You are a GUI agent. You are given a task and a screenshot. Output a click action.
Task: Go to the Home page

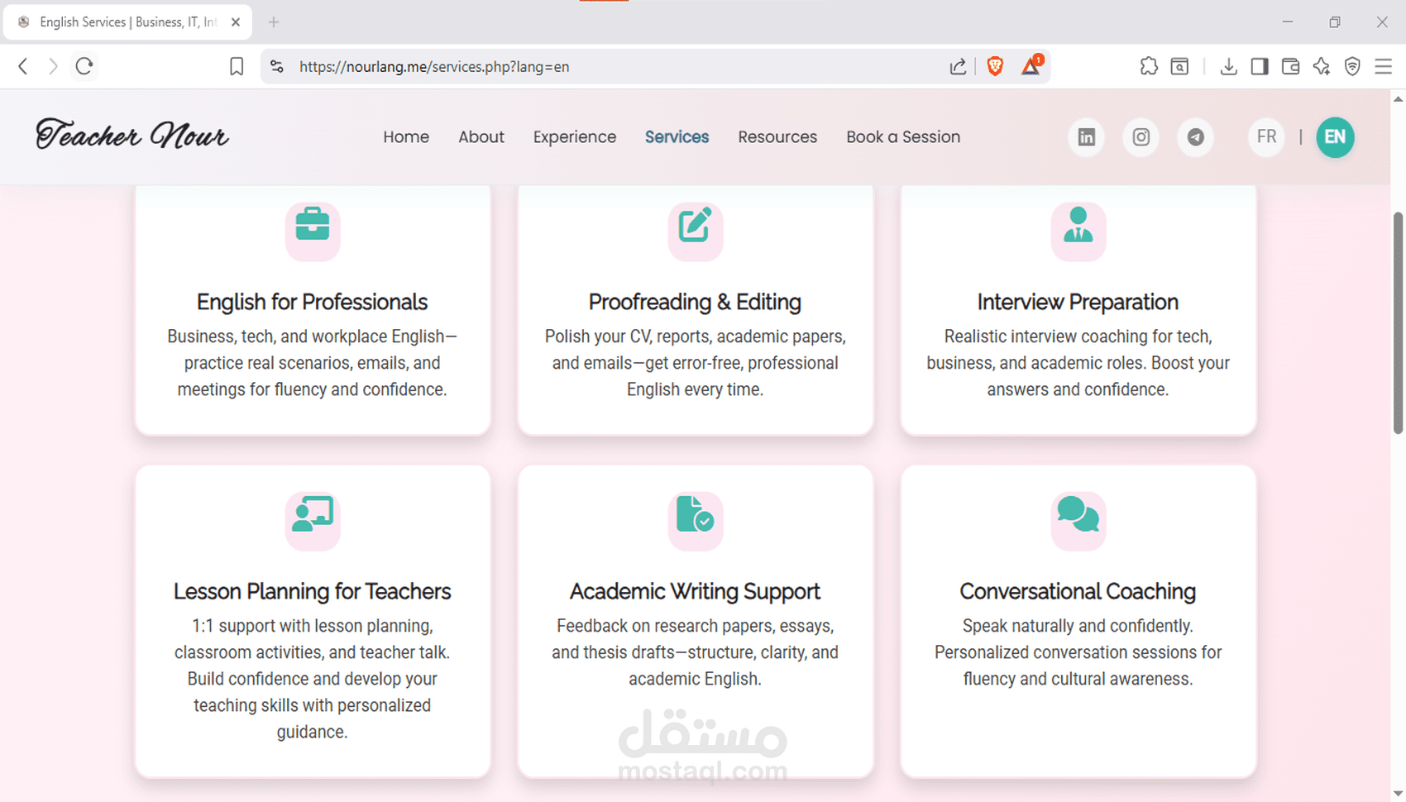click(406, 137)
